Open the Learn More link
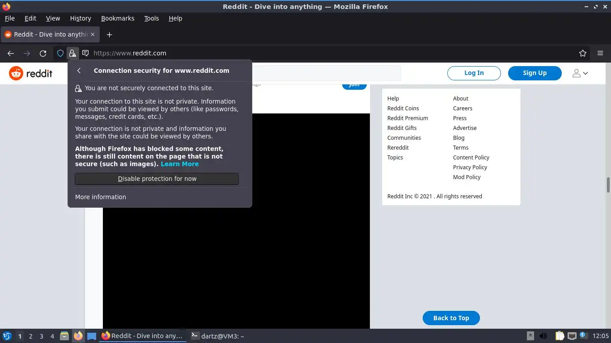This screenshot has width=611, height=343. point(179,164)
